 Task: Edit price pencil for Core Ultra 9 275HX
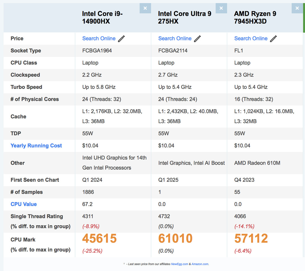pyautogui.click(x=197, y=39)
